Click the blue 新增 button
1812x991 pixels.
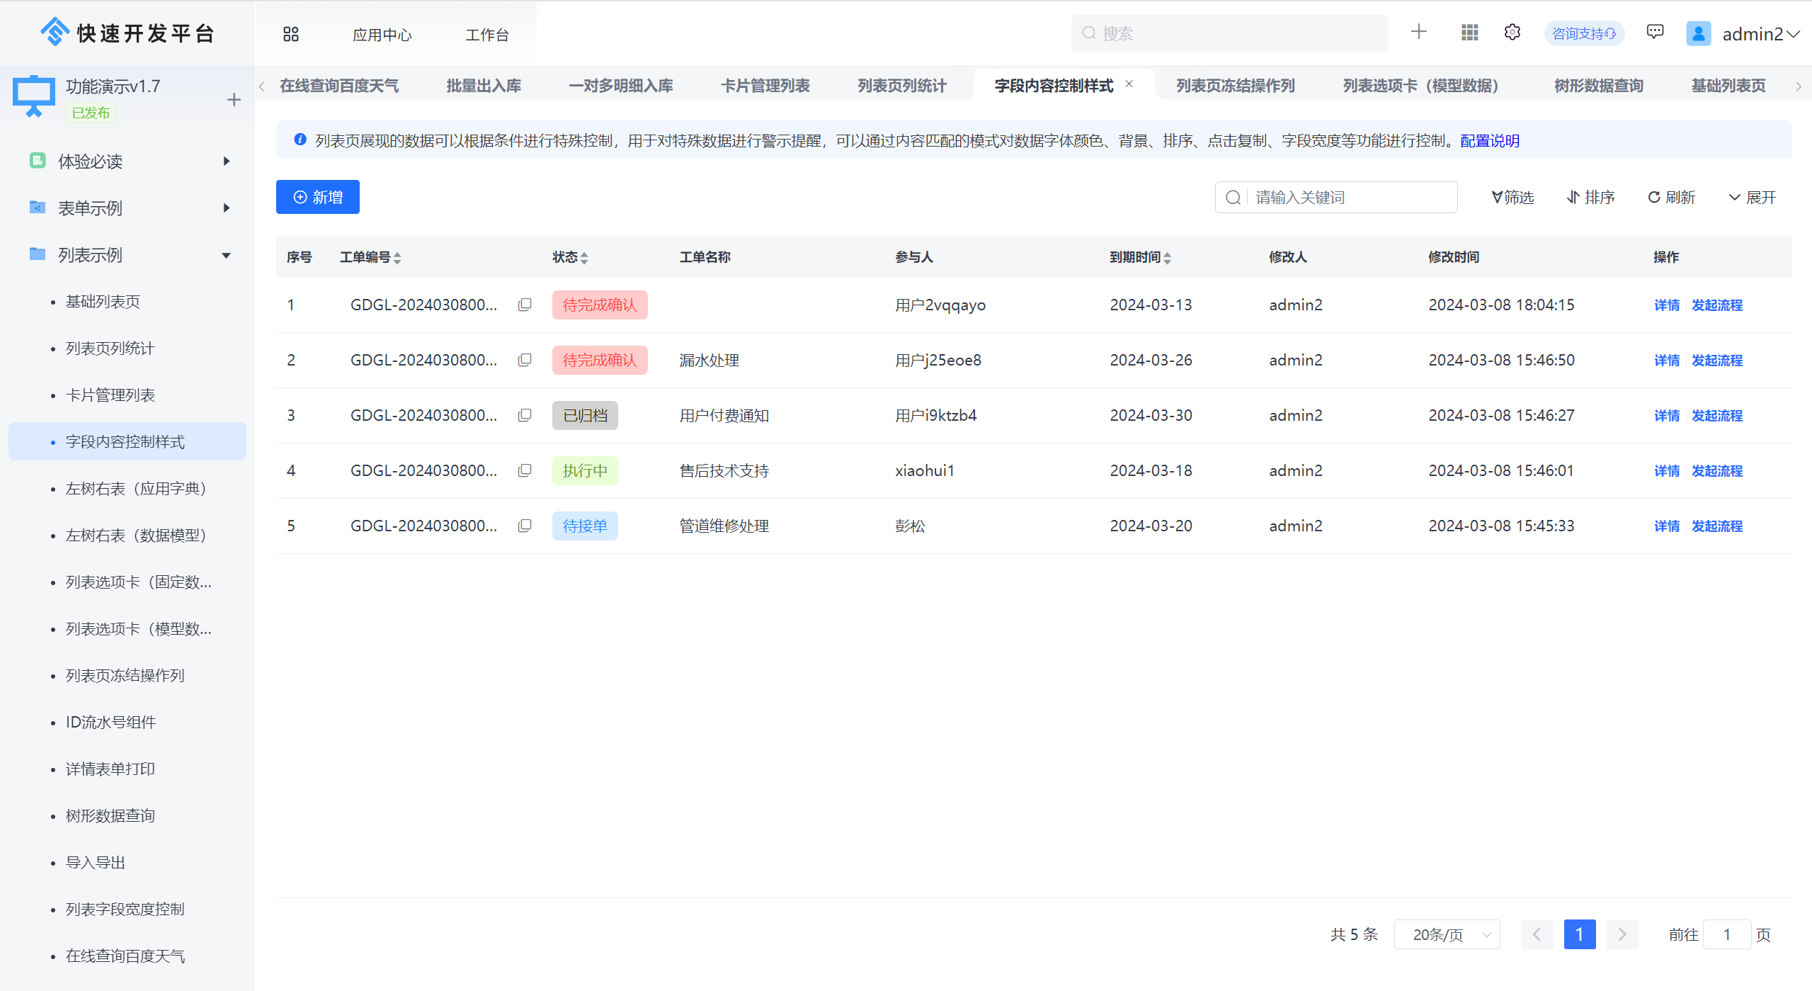click(x=318, y=197)
